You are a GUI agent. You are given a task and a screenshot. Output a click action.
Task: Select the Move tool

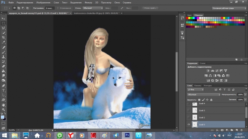click(x=3, y=19)
